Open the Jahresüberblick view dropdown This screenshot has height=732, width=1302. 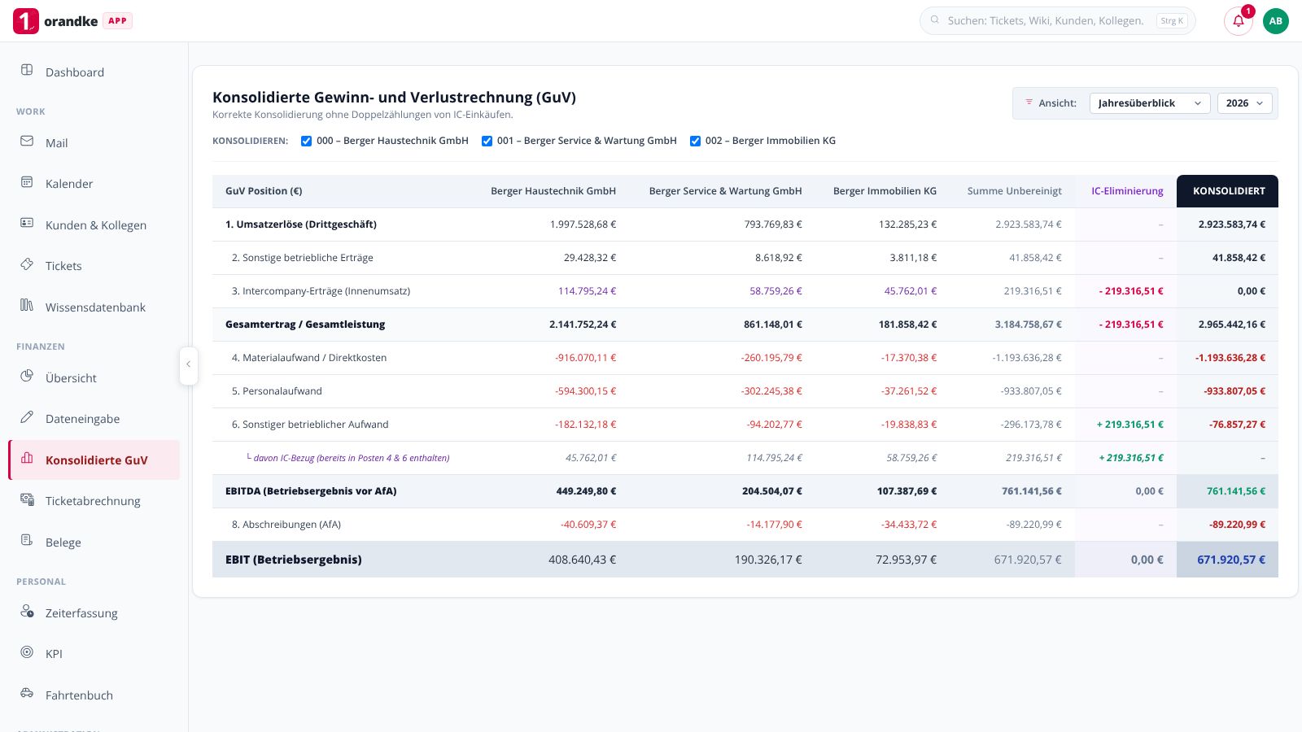point(1149,103)
